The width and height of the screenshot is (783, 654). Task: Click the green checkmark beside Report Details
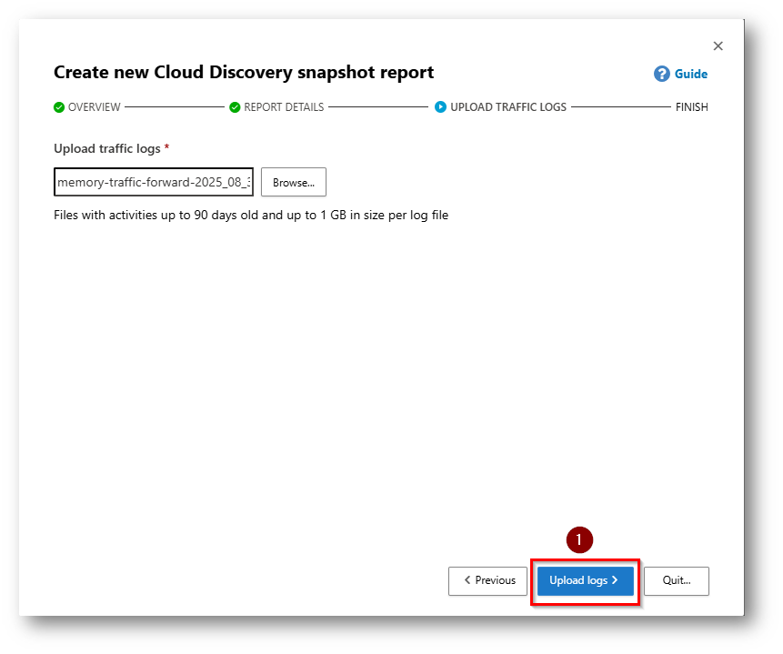(235, 107)
